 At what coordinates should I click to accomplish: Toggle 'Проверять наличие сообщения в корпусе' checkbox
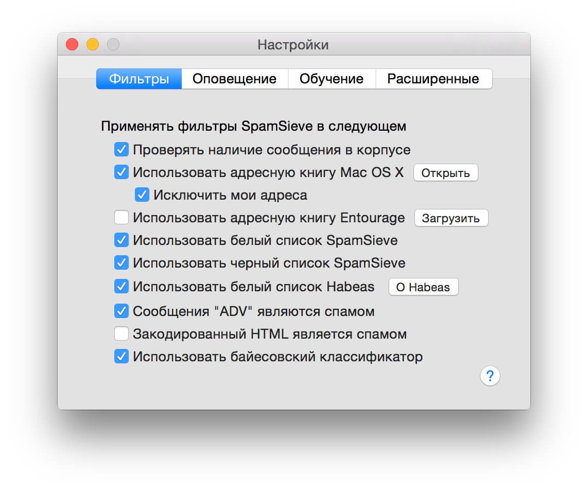[121, 149]
